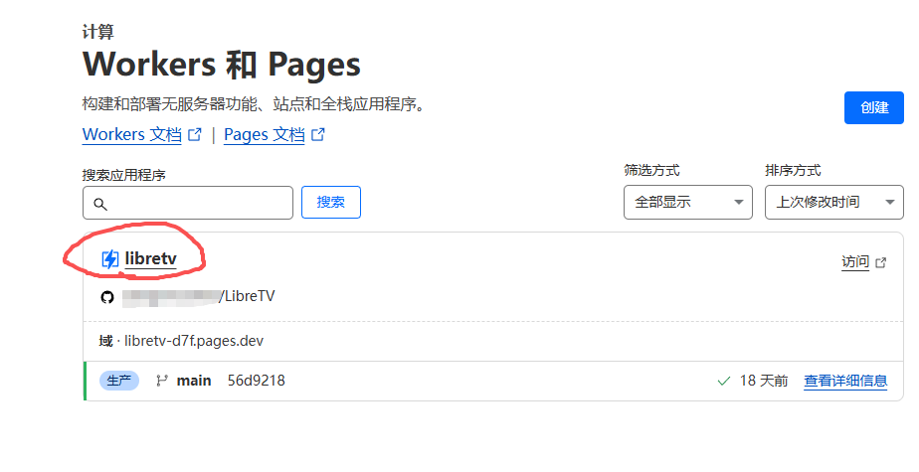The width and height of the screenshot is (919, 472).
Task: Click the 访问 visit link
Action: click(855, 262)
